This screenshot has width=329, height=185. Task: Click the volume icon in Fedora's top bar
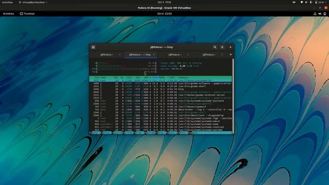point(320,14)
